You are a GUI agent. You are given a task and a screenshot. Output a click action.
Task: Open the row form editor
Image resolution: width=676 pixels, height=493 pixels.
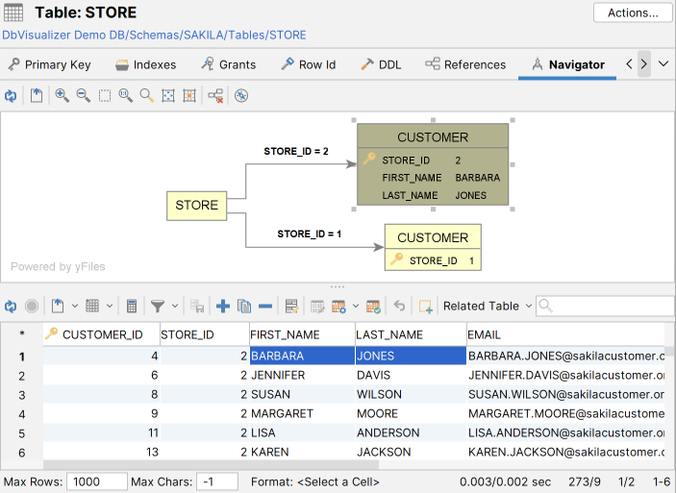tap(292, 307)
